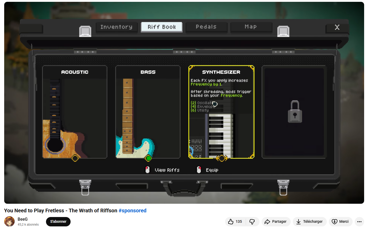Click the Partager share button

point(276,221)
